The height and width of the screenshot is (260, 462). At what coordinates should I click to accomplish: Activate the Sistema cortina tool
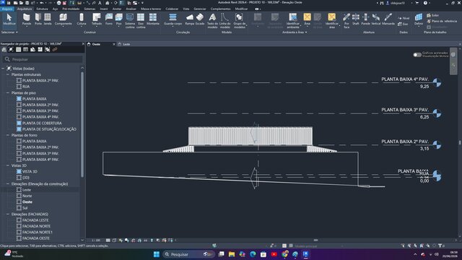pyautogui.click(x=130, y=21)
